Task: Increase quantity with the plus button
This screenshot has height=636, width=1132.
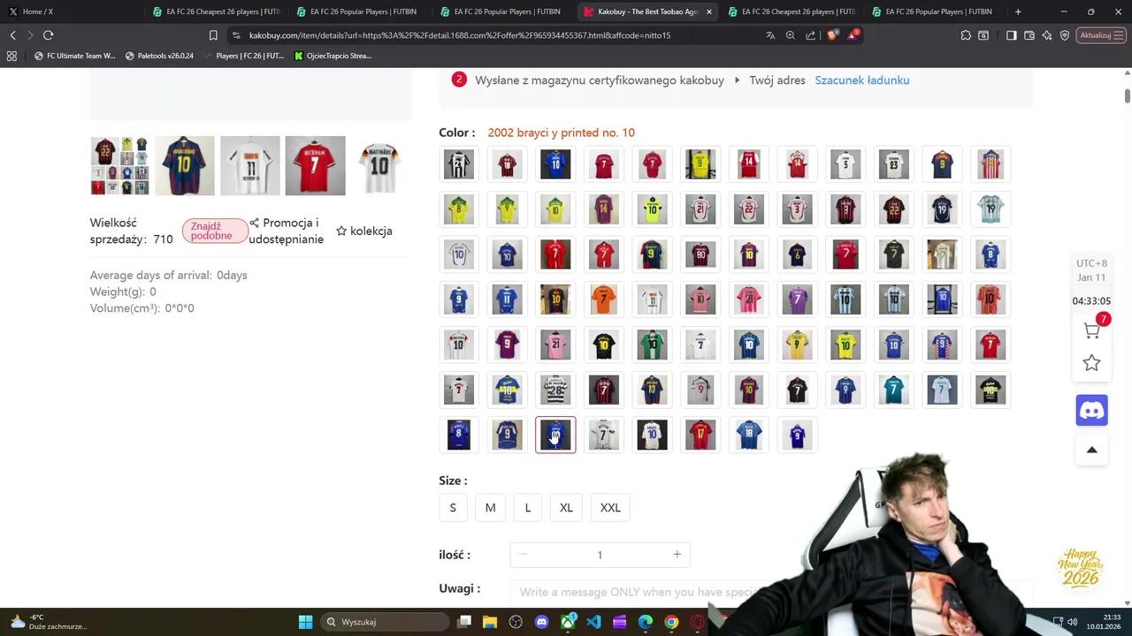Action: 677,555
